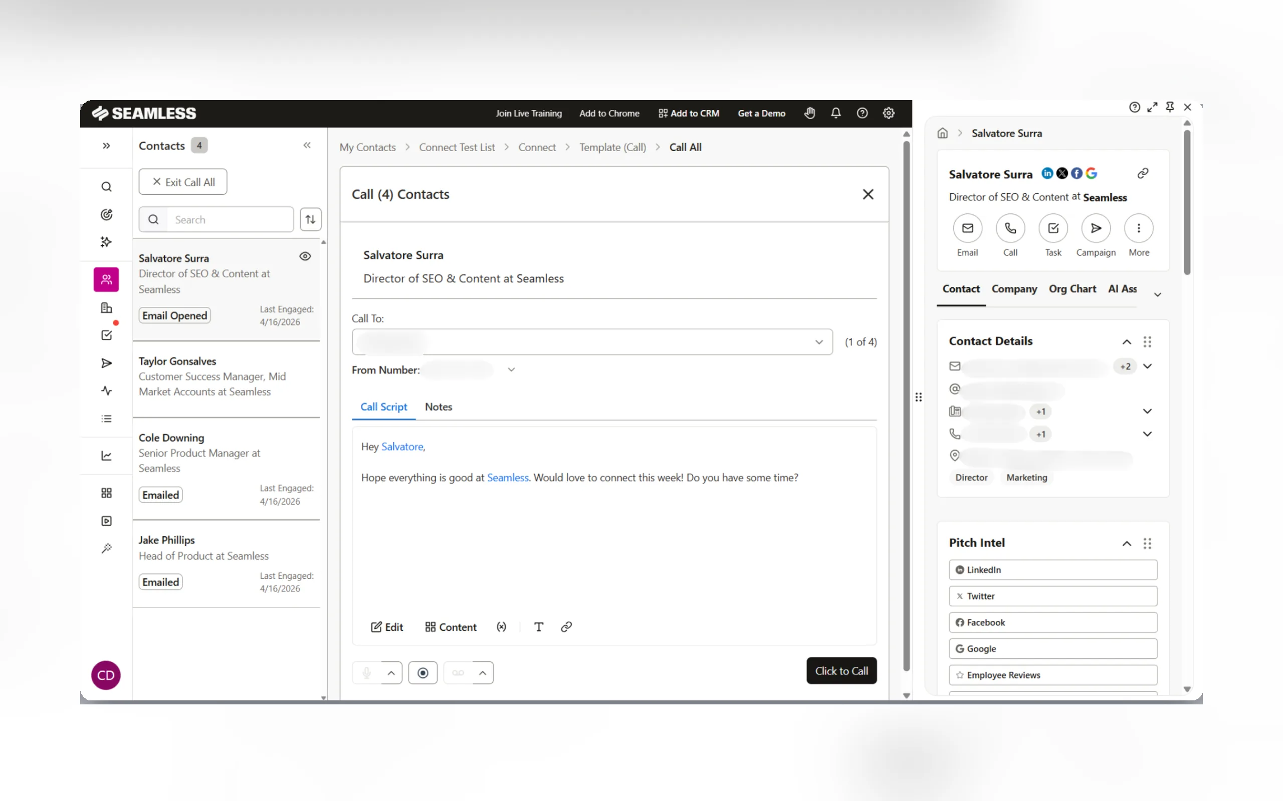
Task: Open the lists icon in sidebar
Action: pos(107,419)
